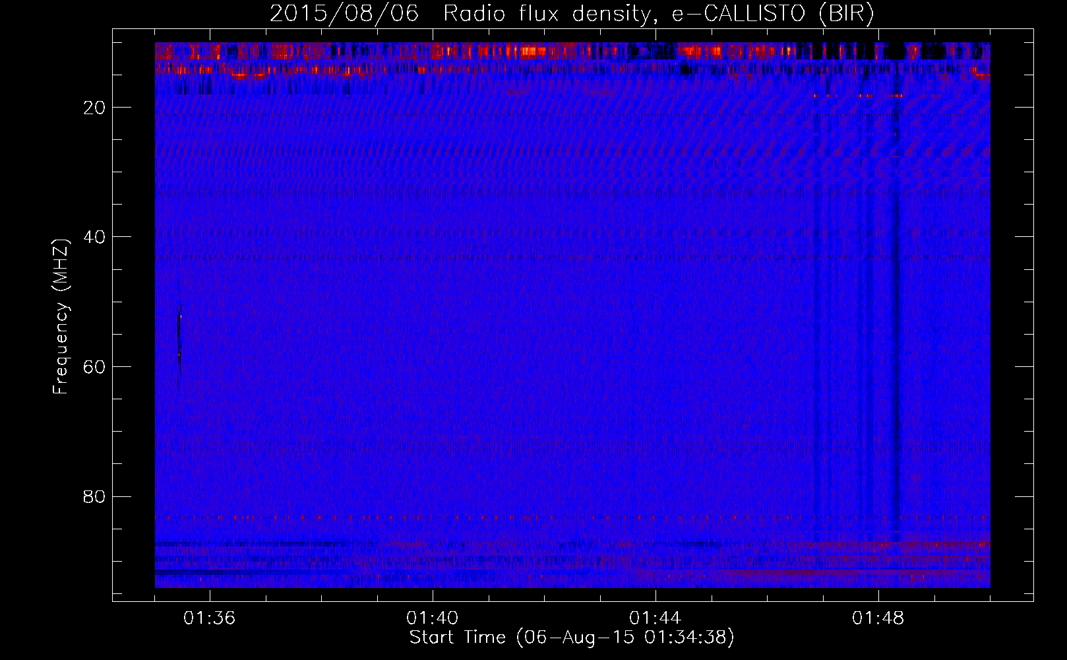Click the 20 MHz frequency tick label
Image resolution: width=1067 pixels, height=660 pixels.
click(x=95, y=107)
